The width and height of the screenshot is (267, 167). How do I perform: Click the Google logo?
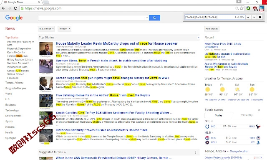(14, 18)
